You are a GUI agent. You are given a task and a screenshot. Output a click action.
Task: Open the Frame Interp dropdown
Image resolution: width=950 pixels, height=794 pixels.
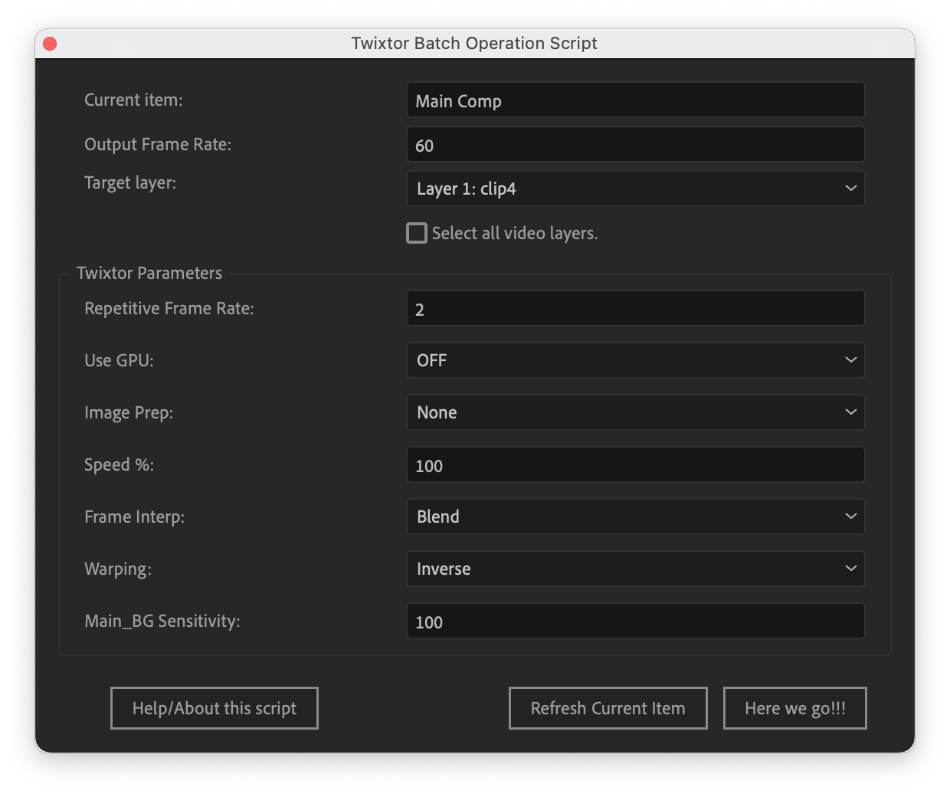[x=635, y=517]
